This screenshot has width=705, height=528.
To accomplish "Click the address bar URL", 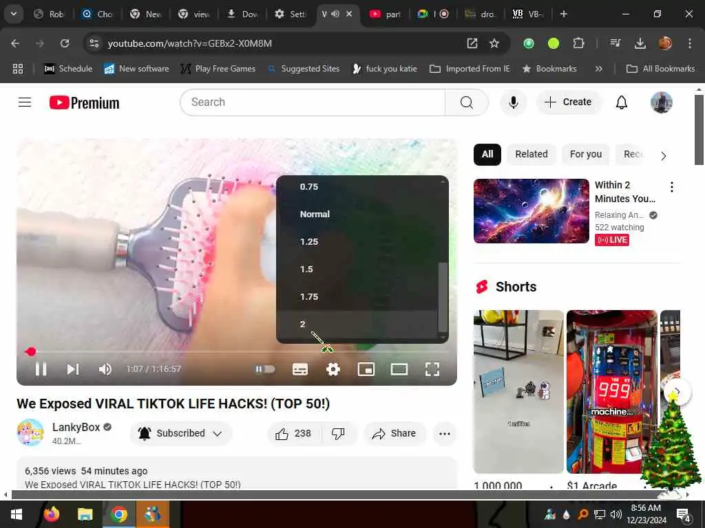I will pyautogui.click(x=190, y=43).
